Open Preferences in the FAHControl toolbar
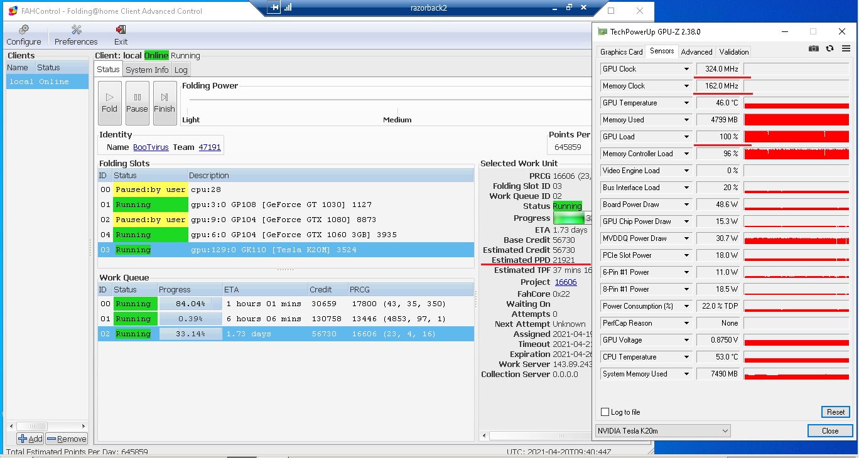859x458 pixels. [x=76, y=35]
